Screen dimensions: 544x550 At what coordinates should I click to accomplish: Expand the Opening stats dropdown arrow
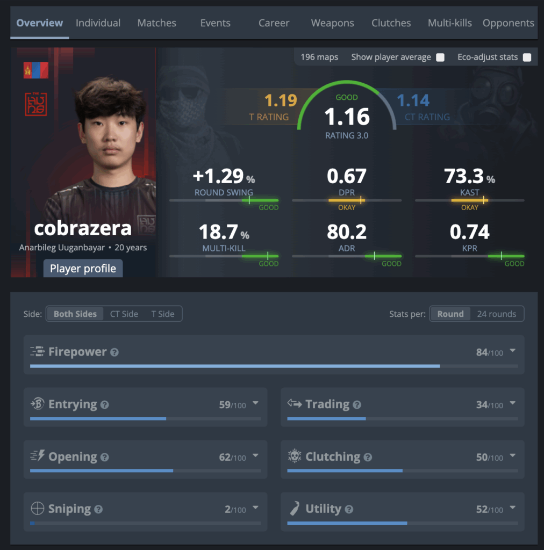click(x=255, y=455)
